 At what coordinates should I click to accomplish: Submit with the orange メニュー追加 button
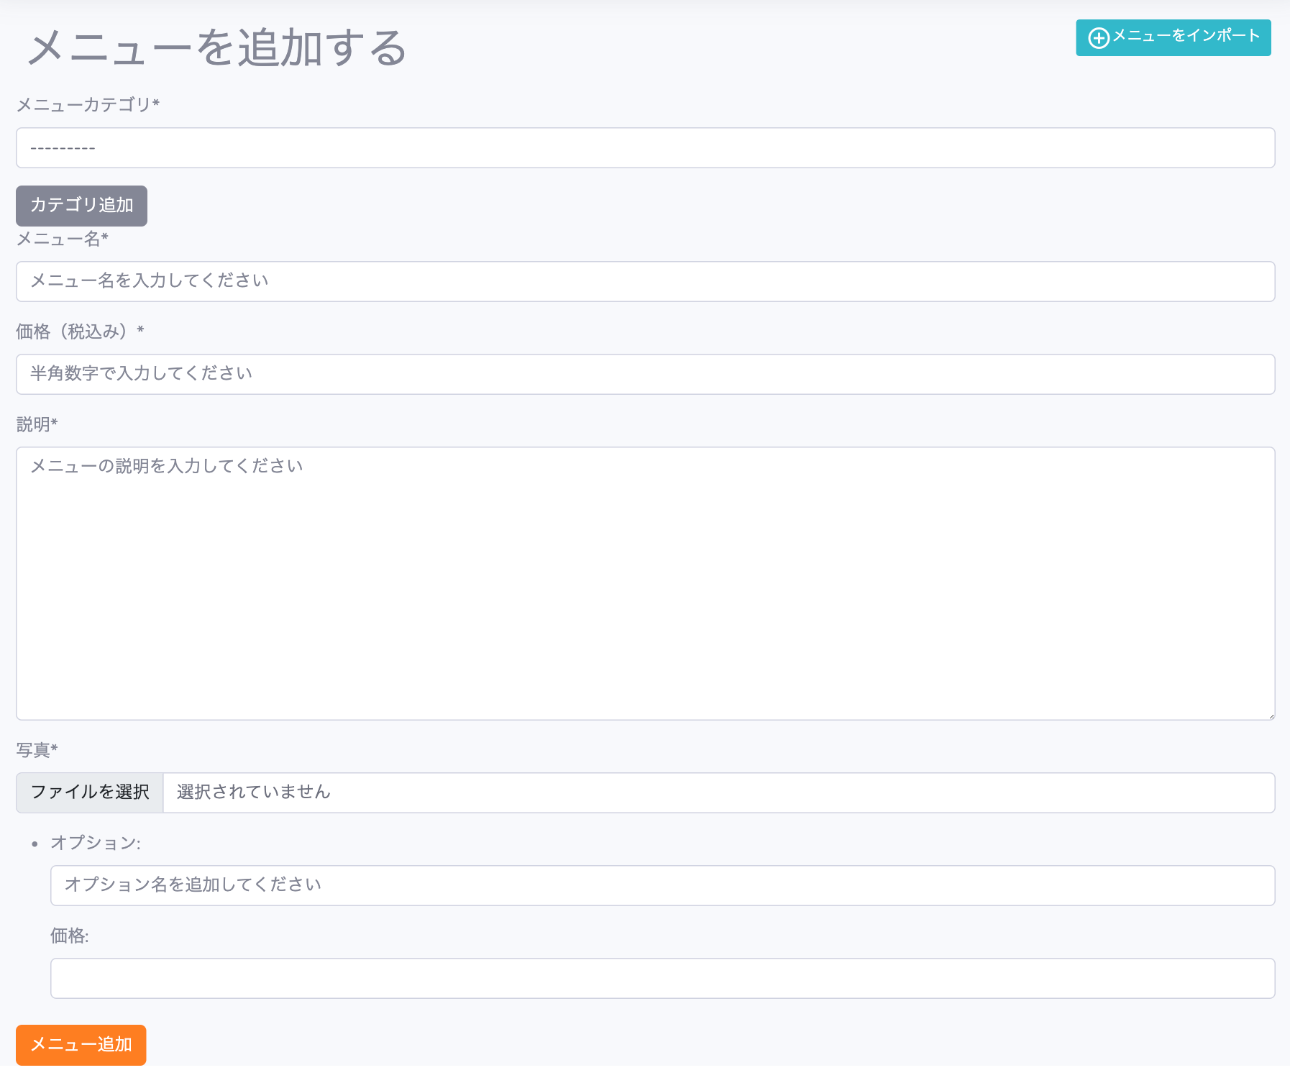click(81, 1045)
